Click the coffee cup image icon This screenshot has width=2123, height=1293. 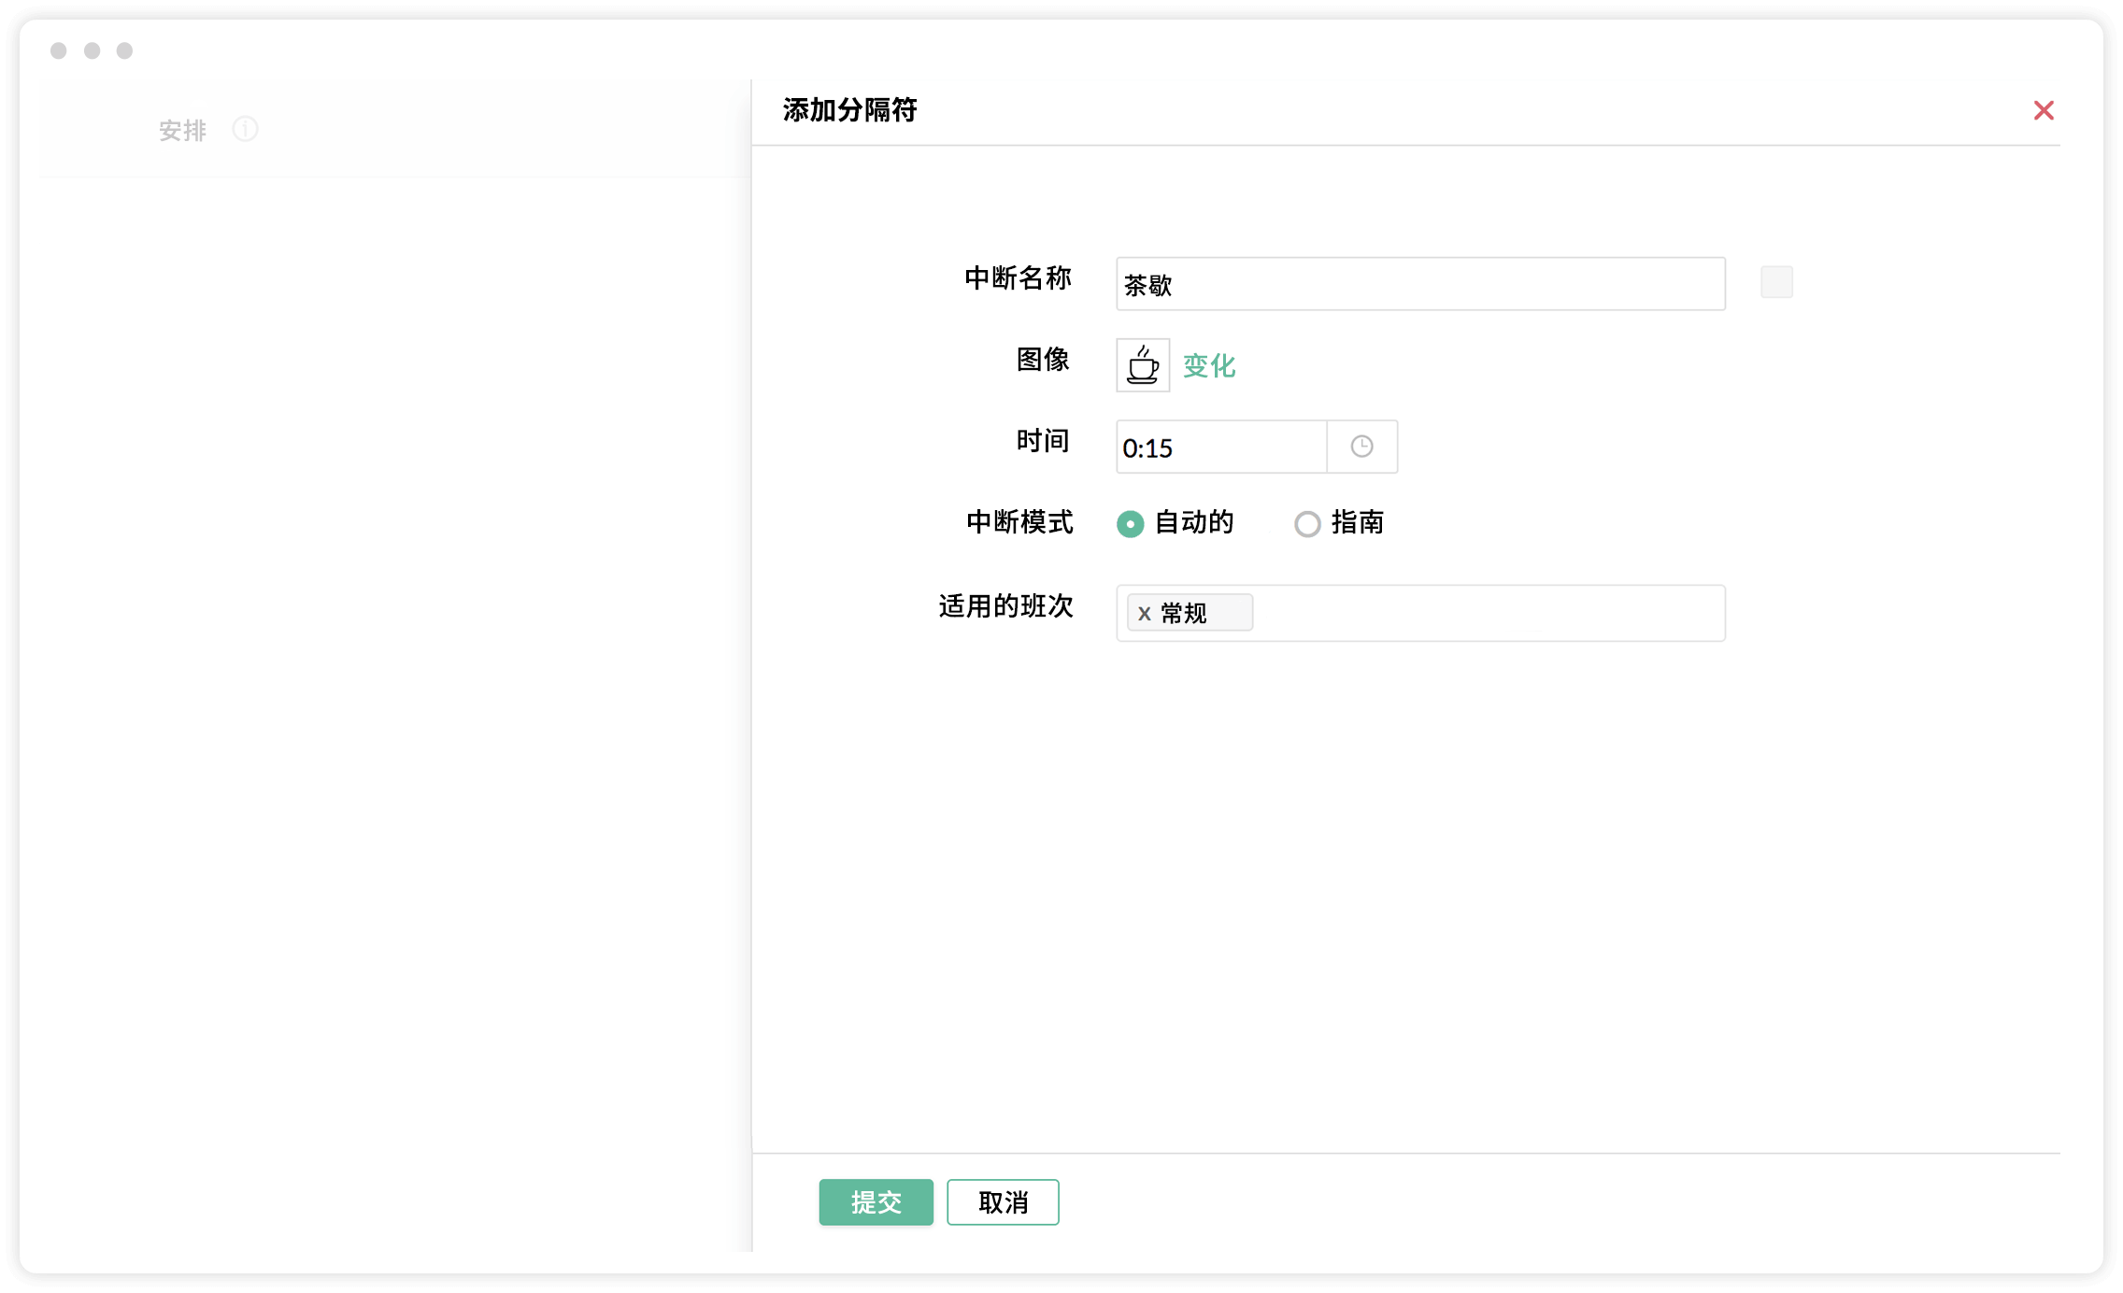pos(1142,365)
